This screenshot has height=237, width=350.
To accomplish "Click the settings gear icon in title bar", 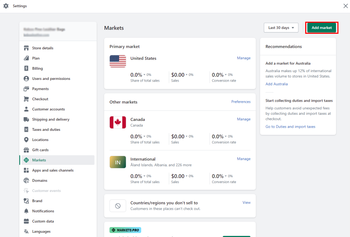I will 6,6.
